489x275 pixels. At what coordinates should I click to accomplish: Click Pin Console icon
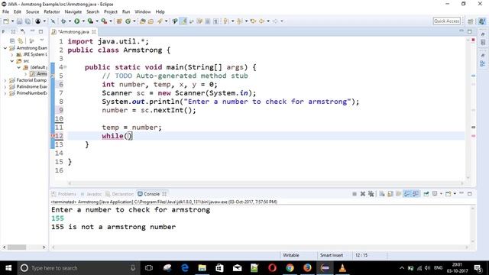(426, 194)
